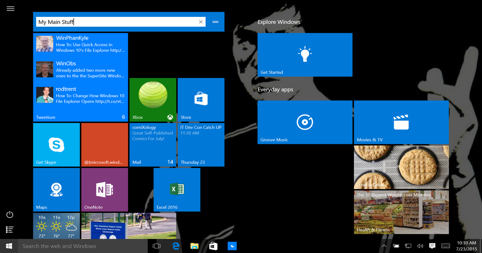Open the power options icon
Image resolution: width=482 pixels, height=253 pixels.
(9, 214)
